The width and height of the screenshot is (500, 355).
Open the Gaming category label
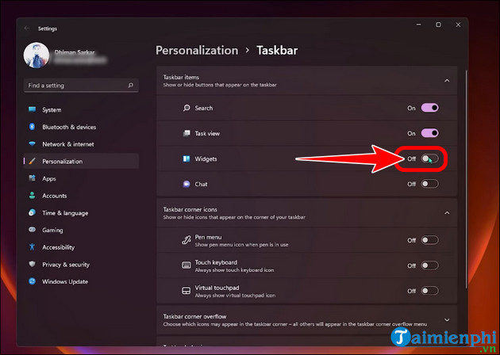click(52, 230)
